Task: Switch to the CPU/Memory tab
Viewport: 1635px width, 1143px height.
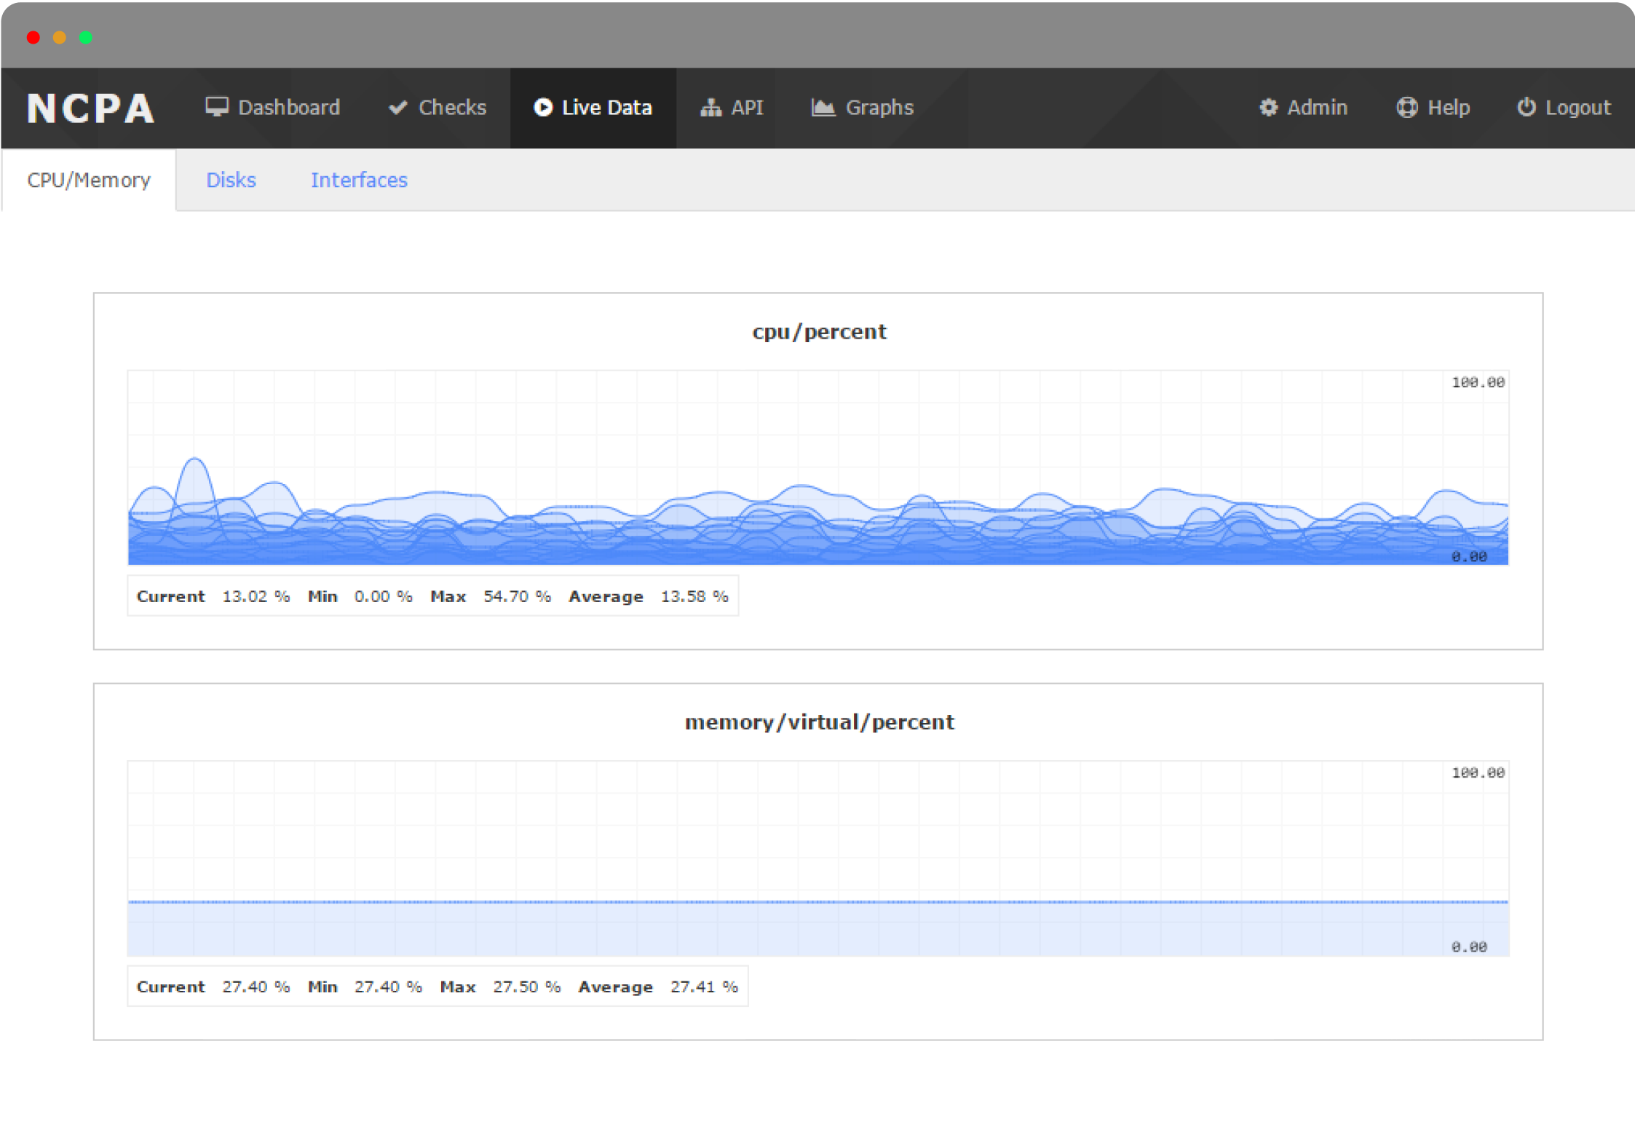Action: pyautogui.click(x=88, y=180)
